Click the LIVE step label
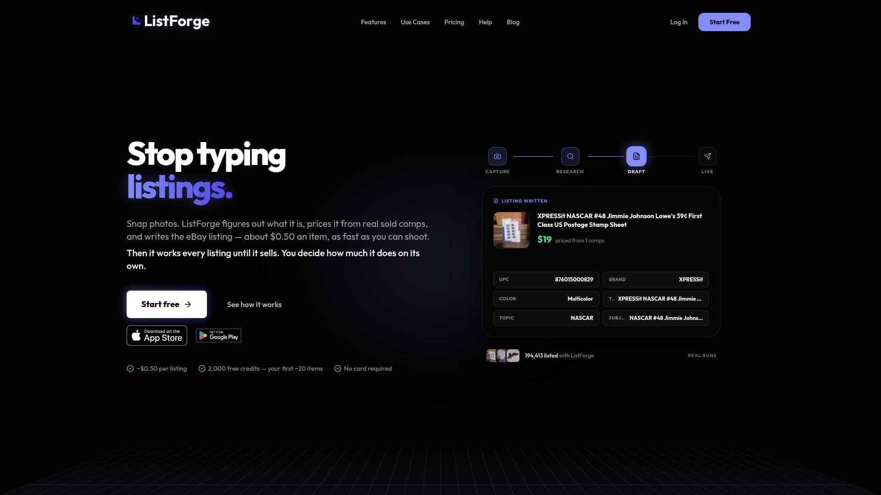The height and width of the screenshot is (495, 881). (x=707, y=171)
